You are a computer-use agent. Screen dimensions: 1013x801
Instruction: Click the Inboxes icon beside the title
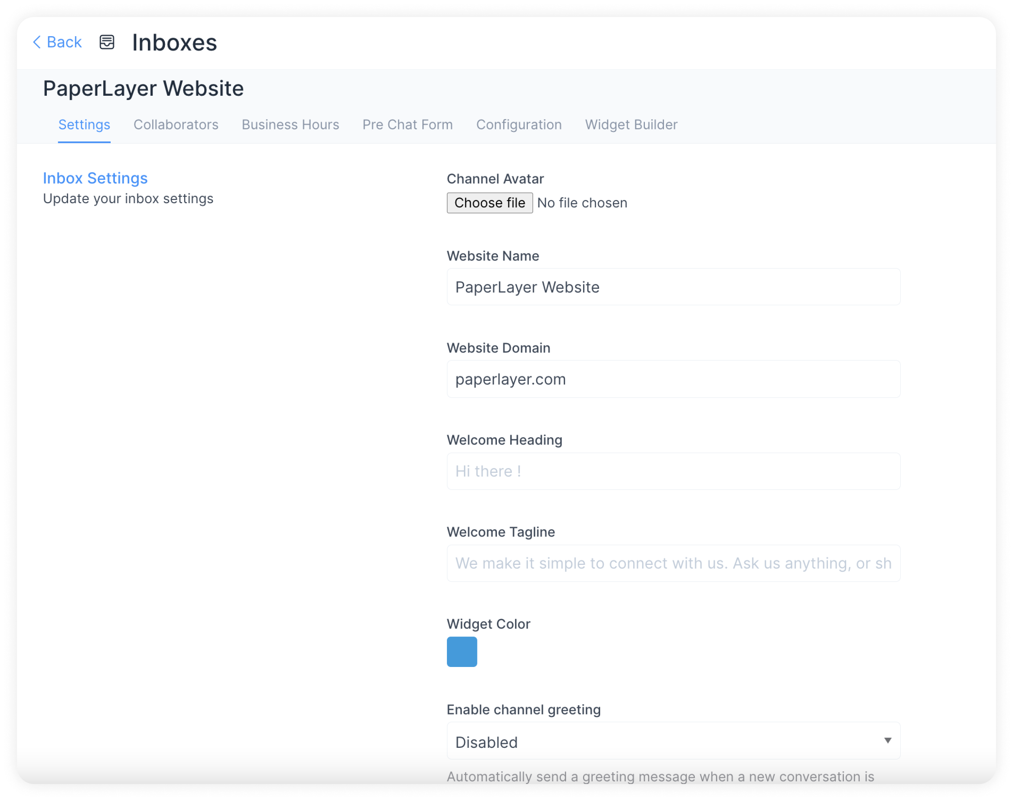tap(107, 42)
